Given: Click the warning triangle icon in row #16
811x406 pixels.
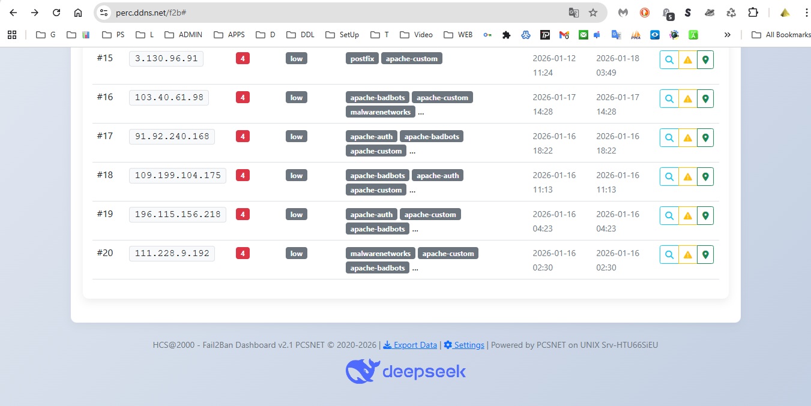Looking at the screenshot, I should point(687,99).
